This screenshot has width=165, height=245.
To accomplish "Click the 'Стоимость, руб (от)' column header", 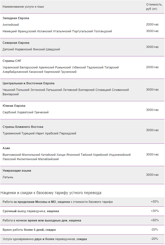I will point(154,7).
